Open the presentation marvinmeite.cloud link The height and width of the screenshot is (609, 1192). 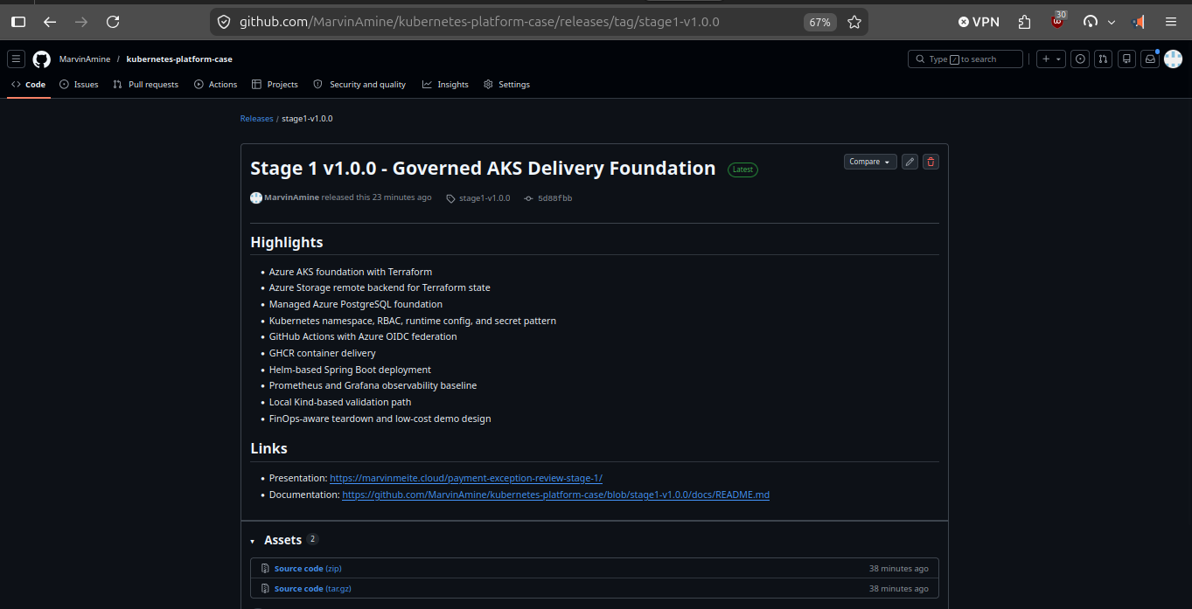466,478
